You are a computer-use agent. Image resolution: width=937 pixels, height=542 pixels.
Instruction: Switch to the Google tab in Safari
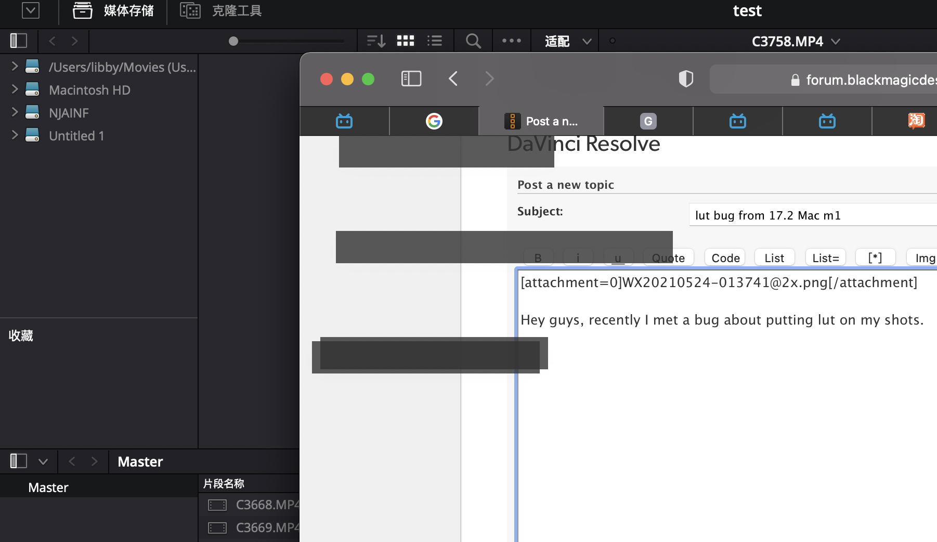pyautogui.click(x=434, y=121)
